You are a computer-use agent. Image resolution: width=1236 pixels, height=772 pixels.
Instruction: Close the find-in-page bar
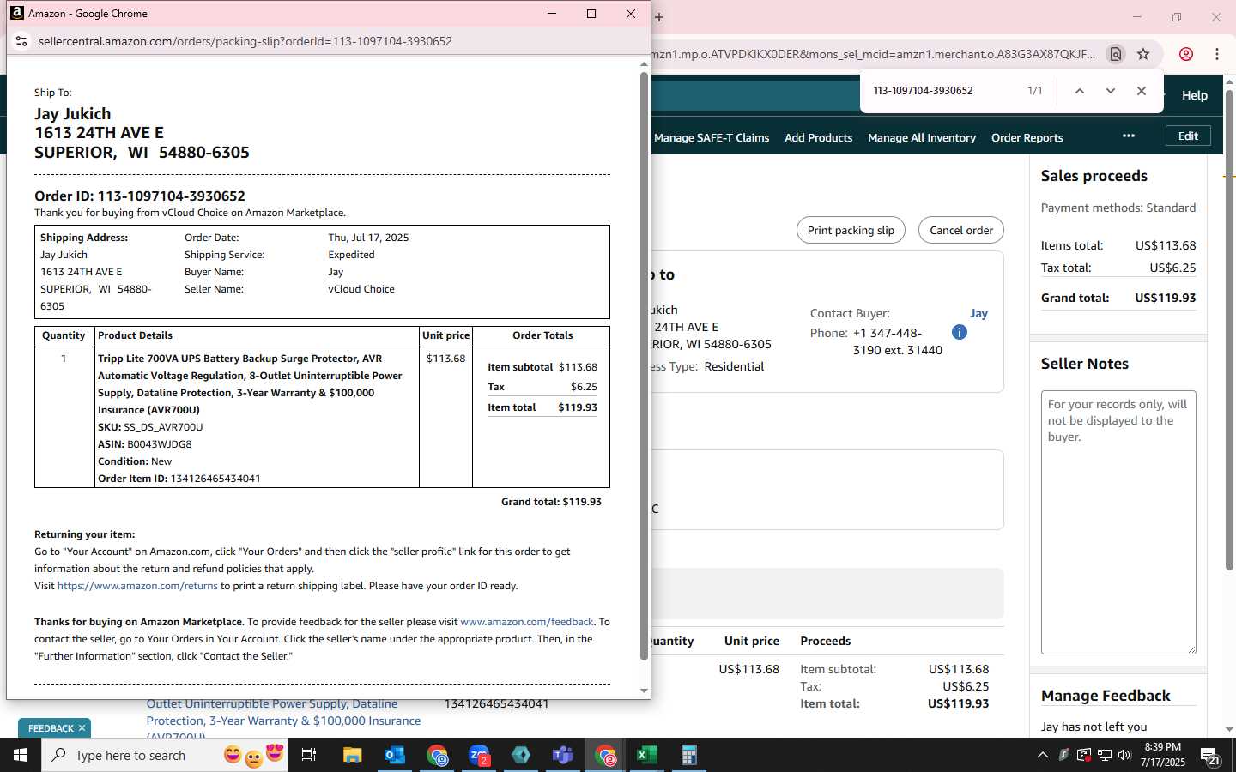pyautogui.click(x=1142, y=91)
